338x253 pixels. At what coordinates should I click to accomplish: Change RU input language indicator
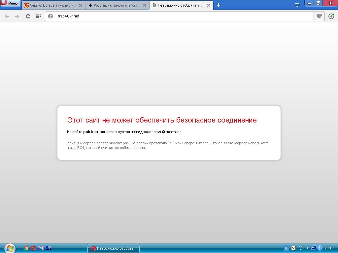pos(286,248)
